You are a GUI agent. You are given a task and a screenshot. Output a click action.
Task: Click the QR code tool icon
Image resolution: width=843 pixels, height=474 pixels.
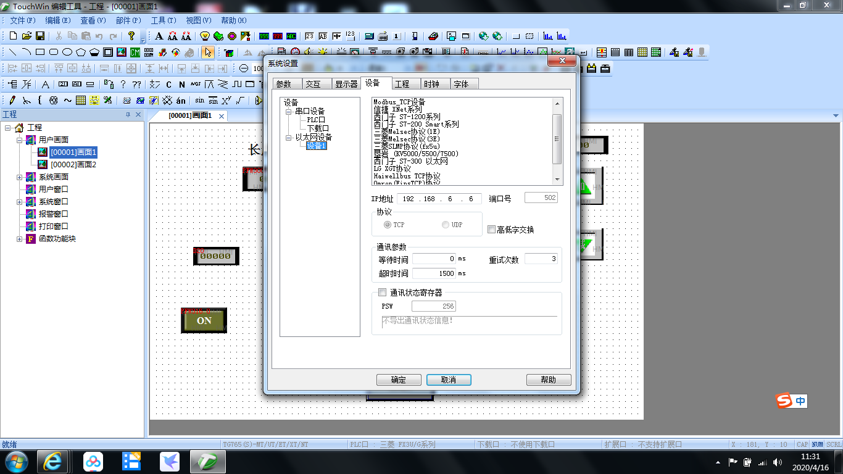click(149, 52)
